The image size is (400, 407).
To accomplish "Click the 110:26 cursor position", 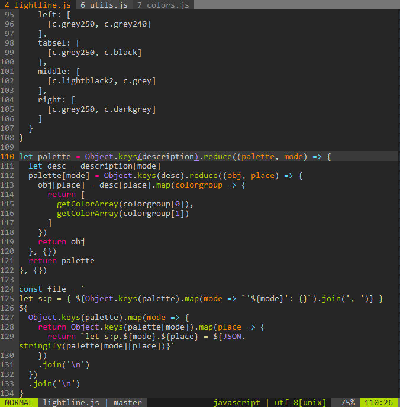I will pos(379,402).
